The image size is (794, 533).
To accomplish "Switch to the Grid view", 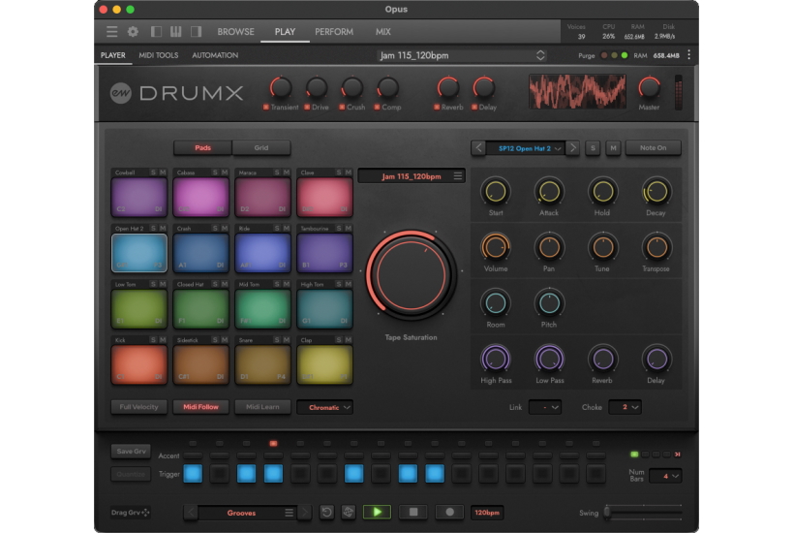I will [261, 148].
